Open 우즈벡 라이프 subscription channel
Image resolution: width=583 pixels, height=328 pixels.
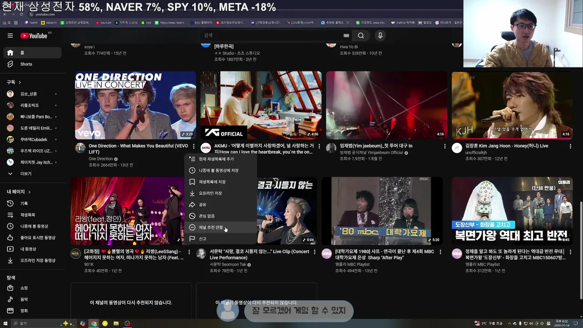[32, 151]
